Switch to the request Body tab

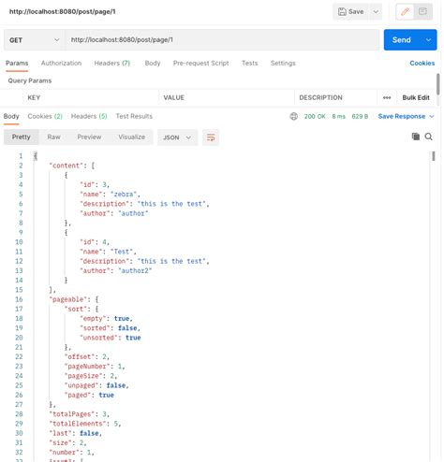coord(153,64)
